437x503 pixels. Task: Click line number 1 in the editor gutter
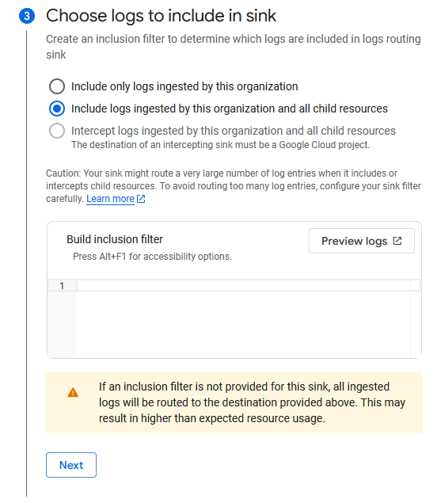[62, 285]
